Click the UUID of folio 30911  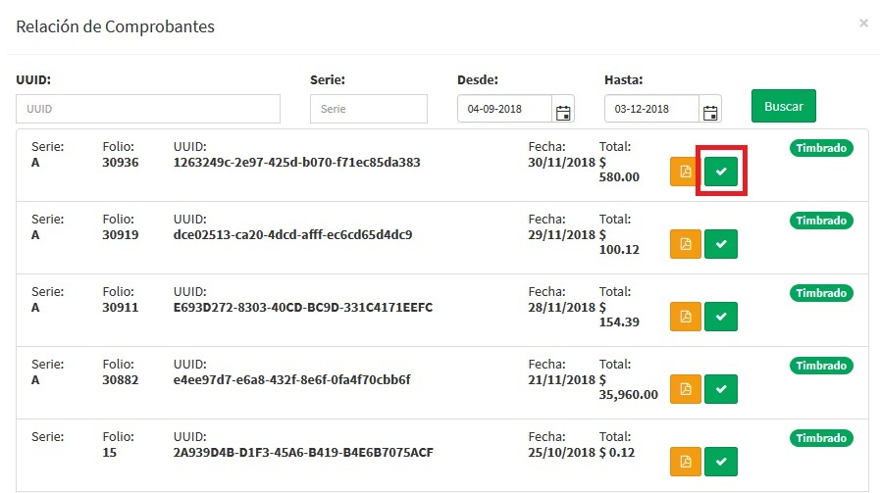click(302, 308)
